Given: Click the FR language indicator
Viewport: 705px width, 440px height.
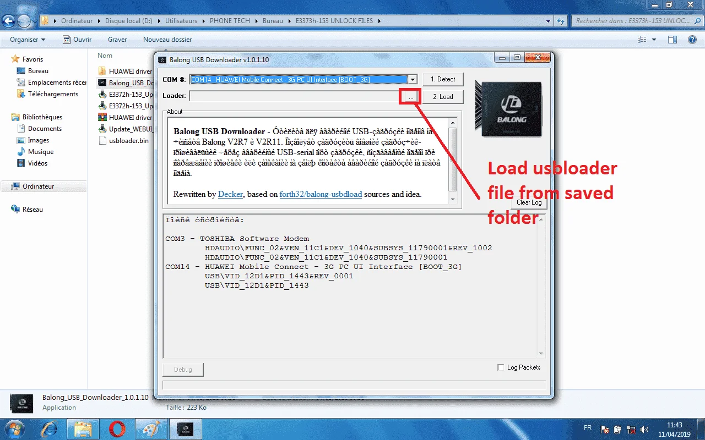Looking at the screenshot, I should pos(588,428).
